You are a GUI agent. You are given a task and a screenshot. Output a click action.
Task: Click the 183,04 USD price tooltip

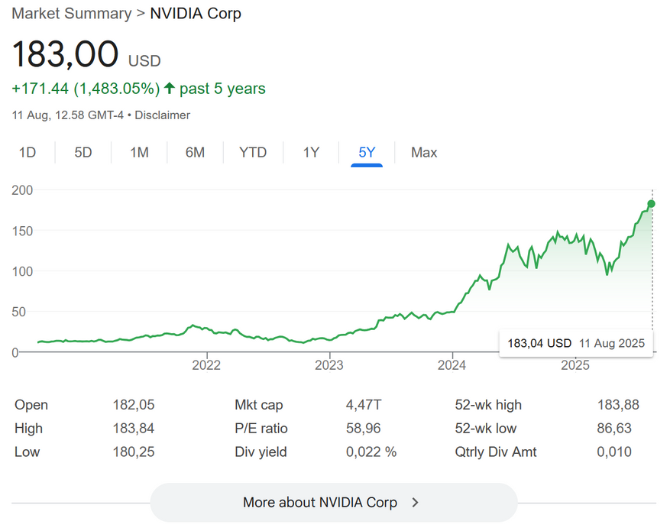(x=539, y=344)
